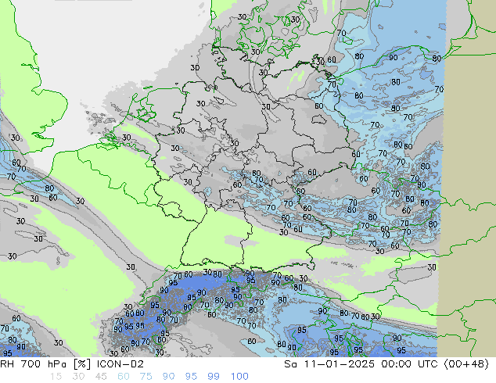Select the legend value '45'
This screenshot has height=383, width=496.
click(101, 377)
